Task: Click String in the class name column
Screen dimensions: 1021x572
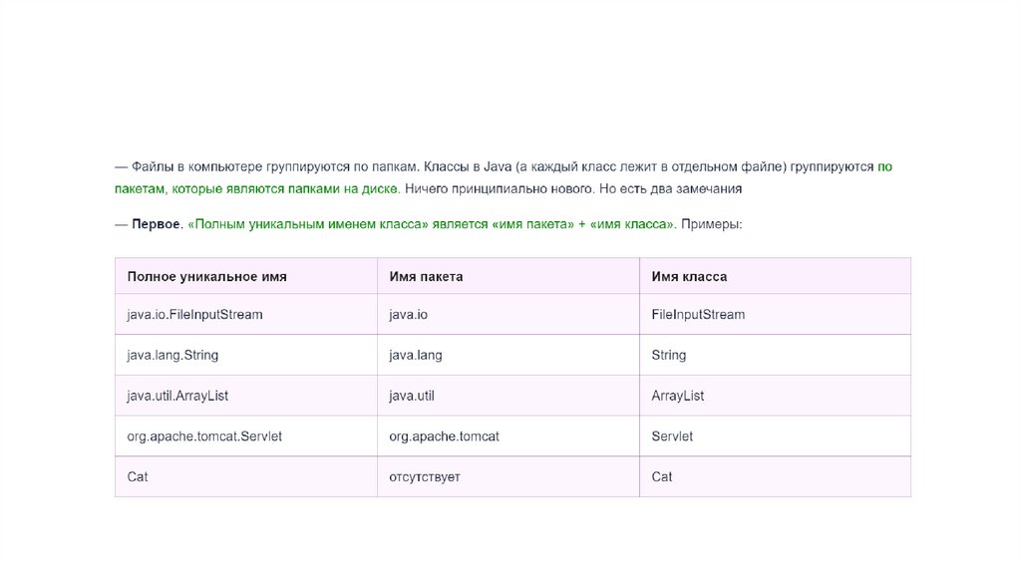Action: pyautogui.click(x=668, y=355)
